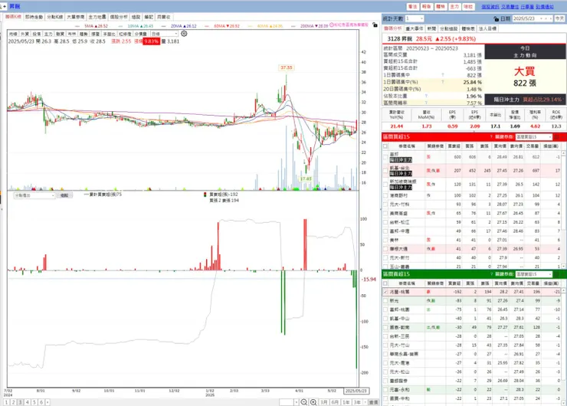Screen dimensions: 567x406
Task: Toggle the 投信 chart overlay button
Action: click(x=37, y=34)
